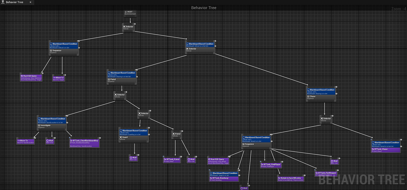This screenshot has width=407, height=190.
Task: Select the Investigate sequence node
Action: pyautogui.click(x=52, y=126)
